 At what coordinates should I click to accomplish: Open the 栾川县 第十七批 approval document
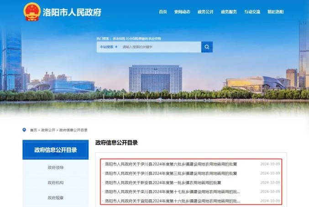pos(172,192)
